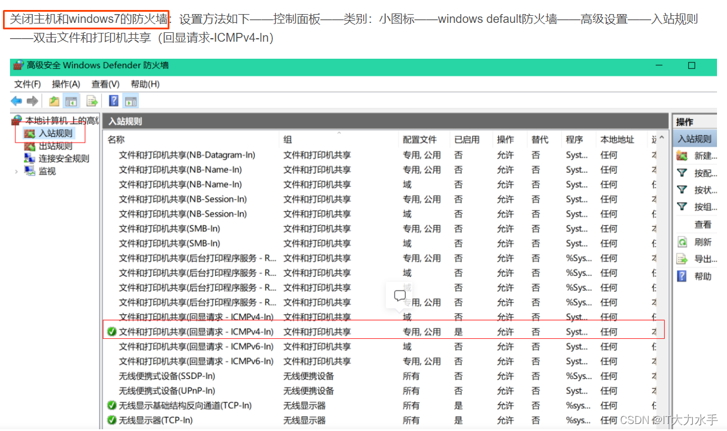Click 专用, 公用 cell in the NB-Datagram-In row

422,155
